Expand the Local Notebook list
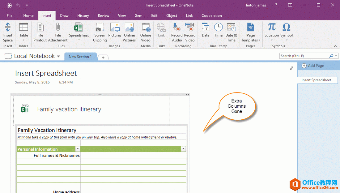340x193 pixels. coord(58,56)
